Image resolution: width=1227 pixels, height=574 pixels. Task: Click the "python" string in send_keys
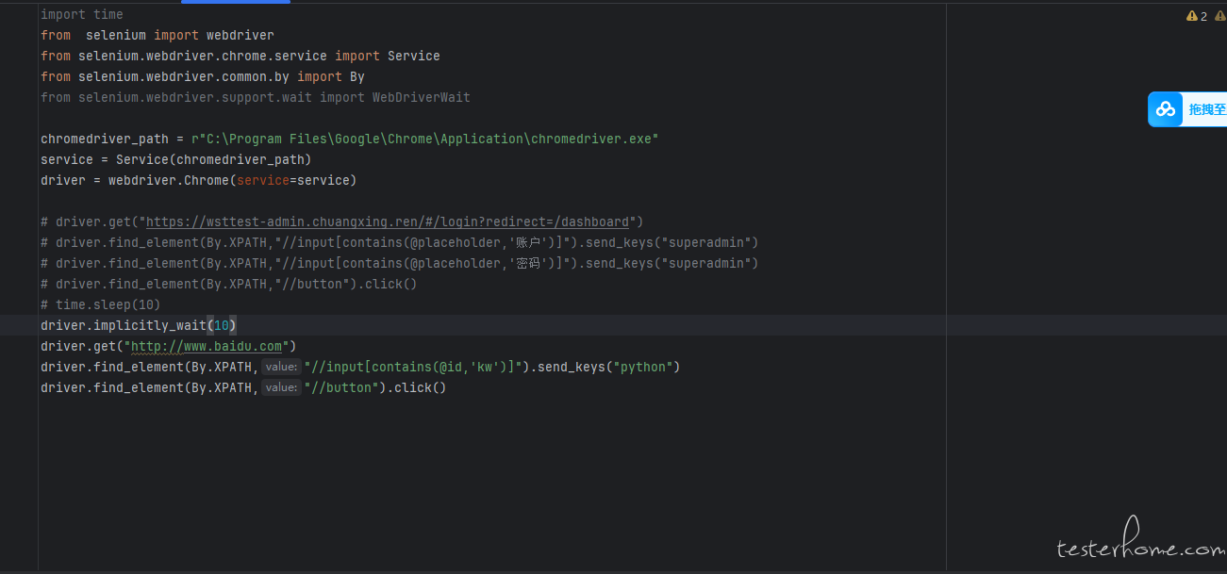(642, 367)
